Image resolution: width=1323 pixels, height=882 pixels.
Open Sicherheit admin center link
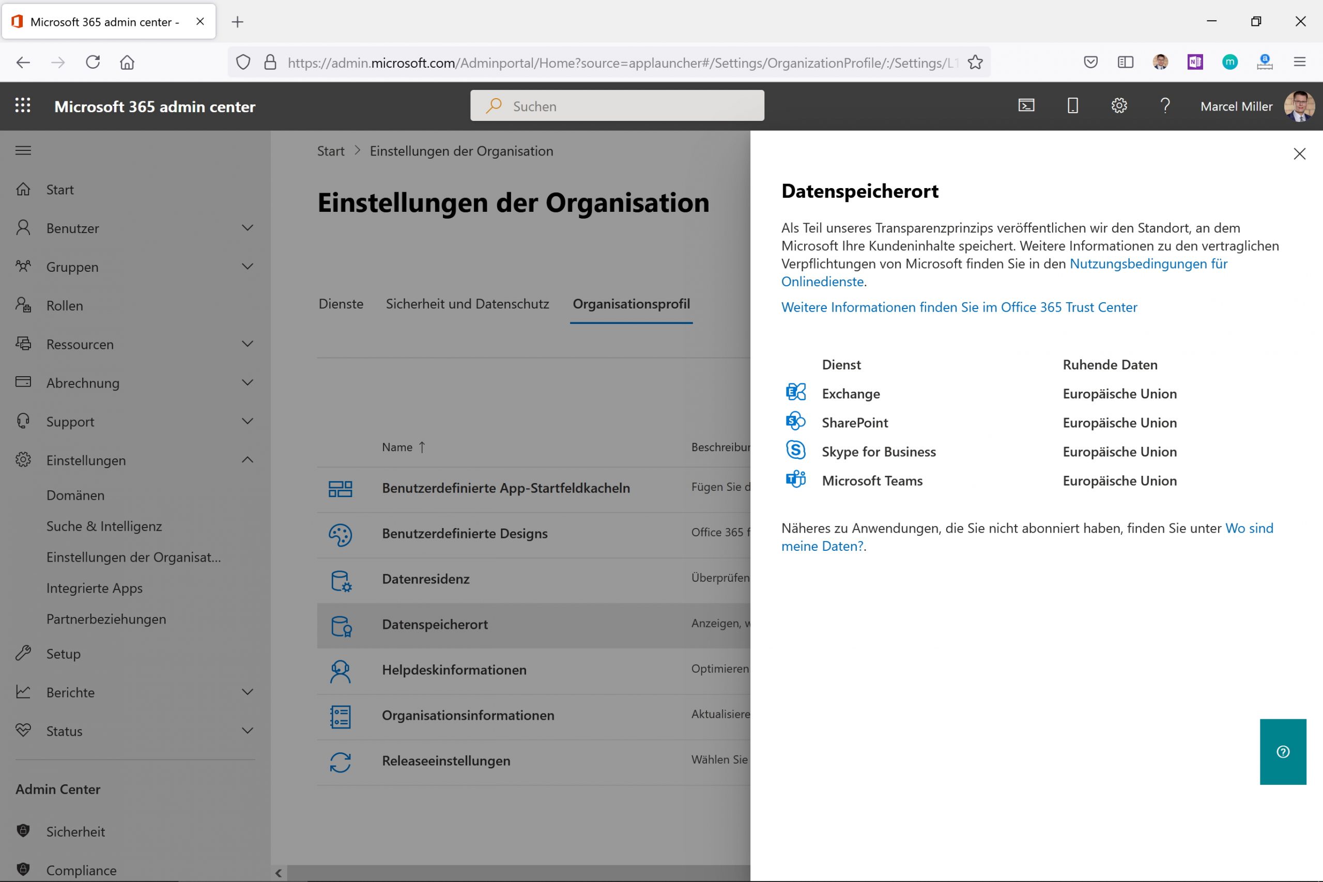(75, 831)
